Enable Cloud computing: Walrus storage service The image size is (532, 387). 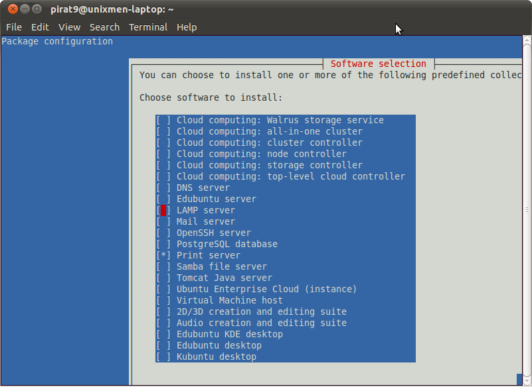click(x=163, y=120)
